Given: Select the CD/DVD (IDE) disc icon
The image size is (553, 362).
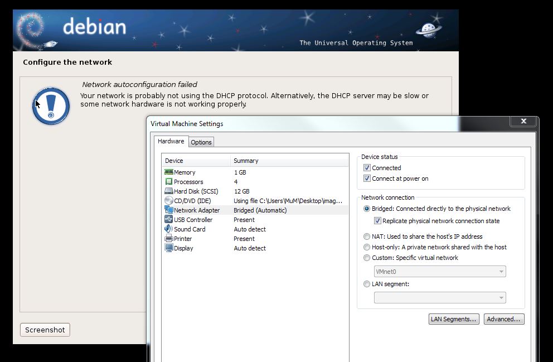Looking at the screenshot, I should (x=168, y=201).
